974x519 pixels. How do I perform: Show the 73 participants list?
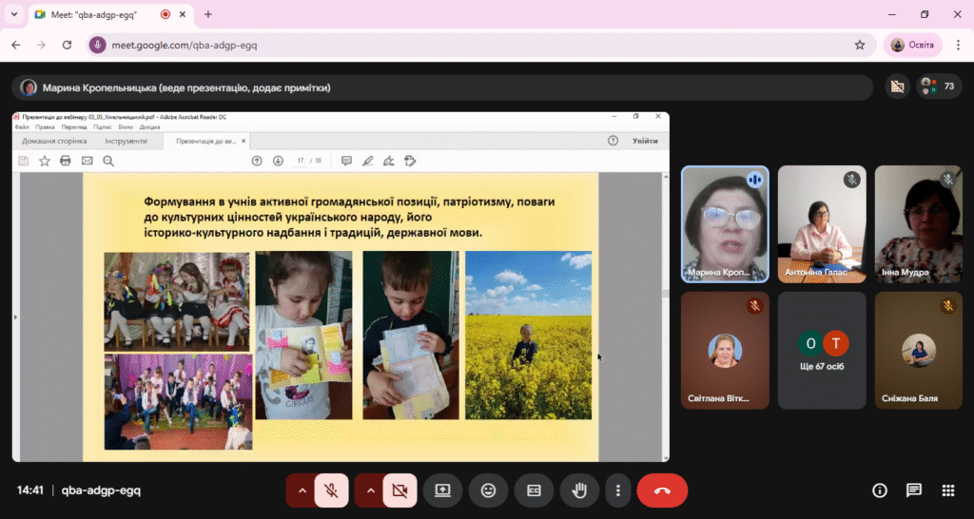pos(939,86)
